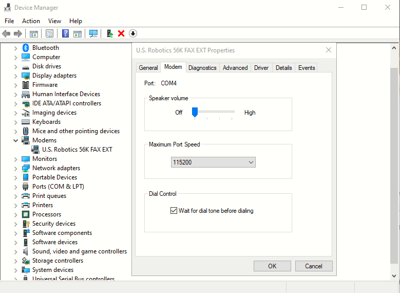Expand the IDE ATA/ATAPI controllers node
The width and height of the screenshot is (400, 293).
15,104
